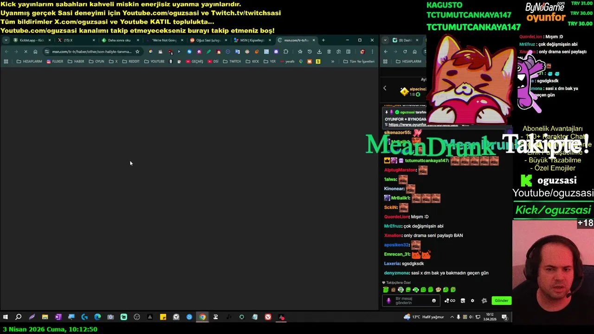Open Windows taskbar search
Screen dimensions: 594x334
point(19,317)
